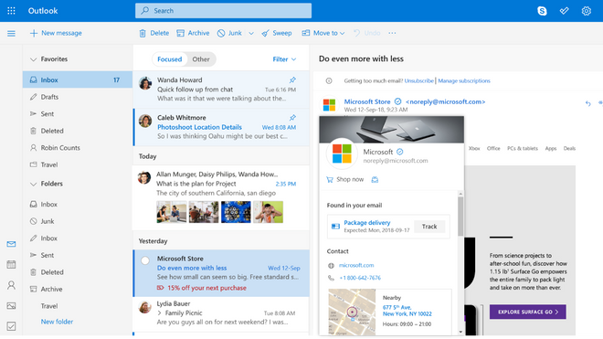Track the package delivery
The height and width of the screenshot is (339, 603).
click(x=429, y=227)
